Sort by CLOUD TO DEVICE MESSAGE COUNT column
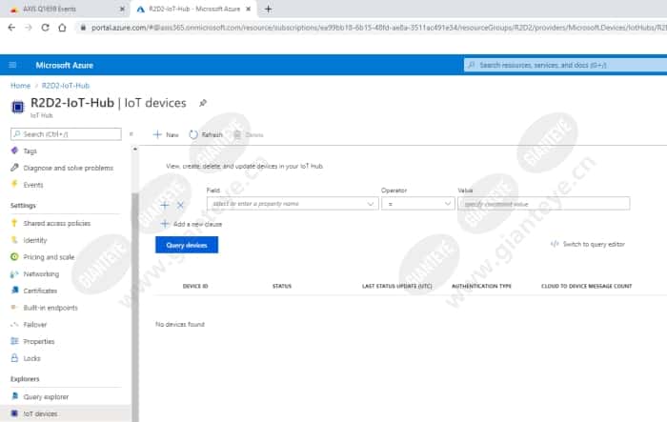667x422 pixels. 587,287
